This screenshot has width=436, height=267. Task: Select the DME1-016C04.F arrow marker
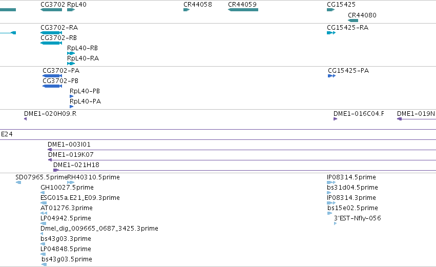pos(336,119)
